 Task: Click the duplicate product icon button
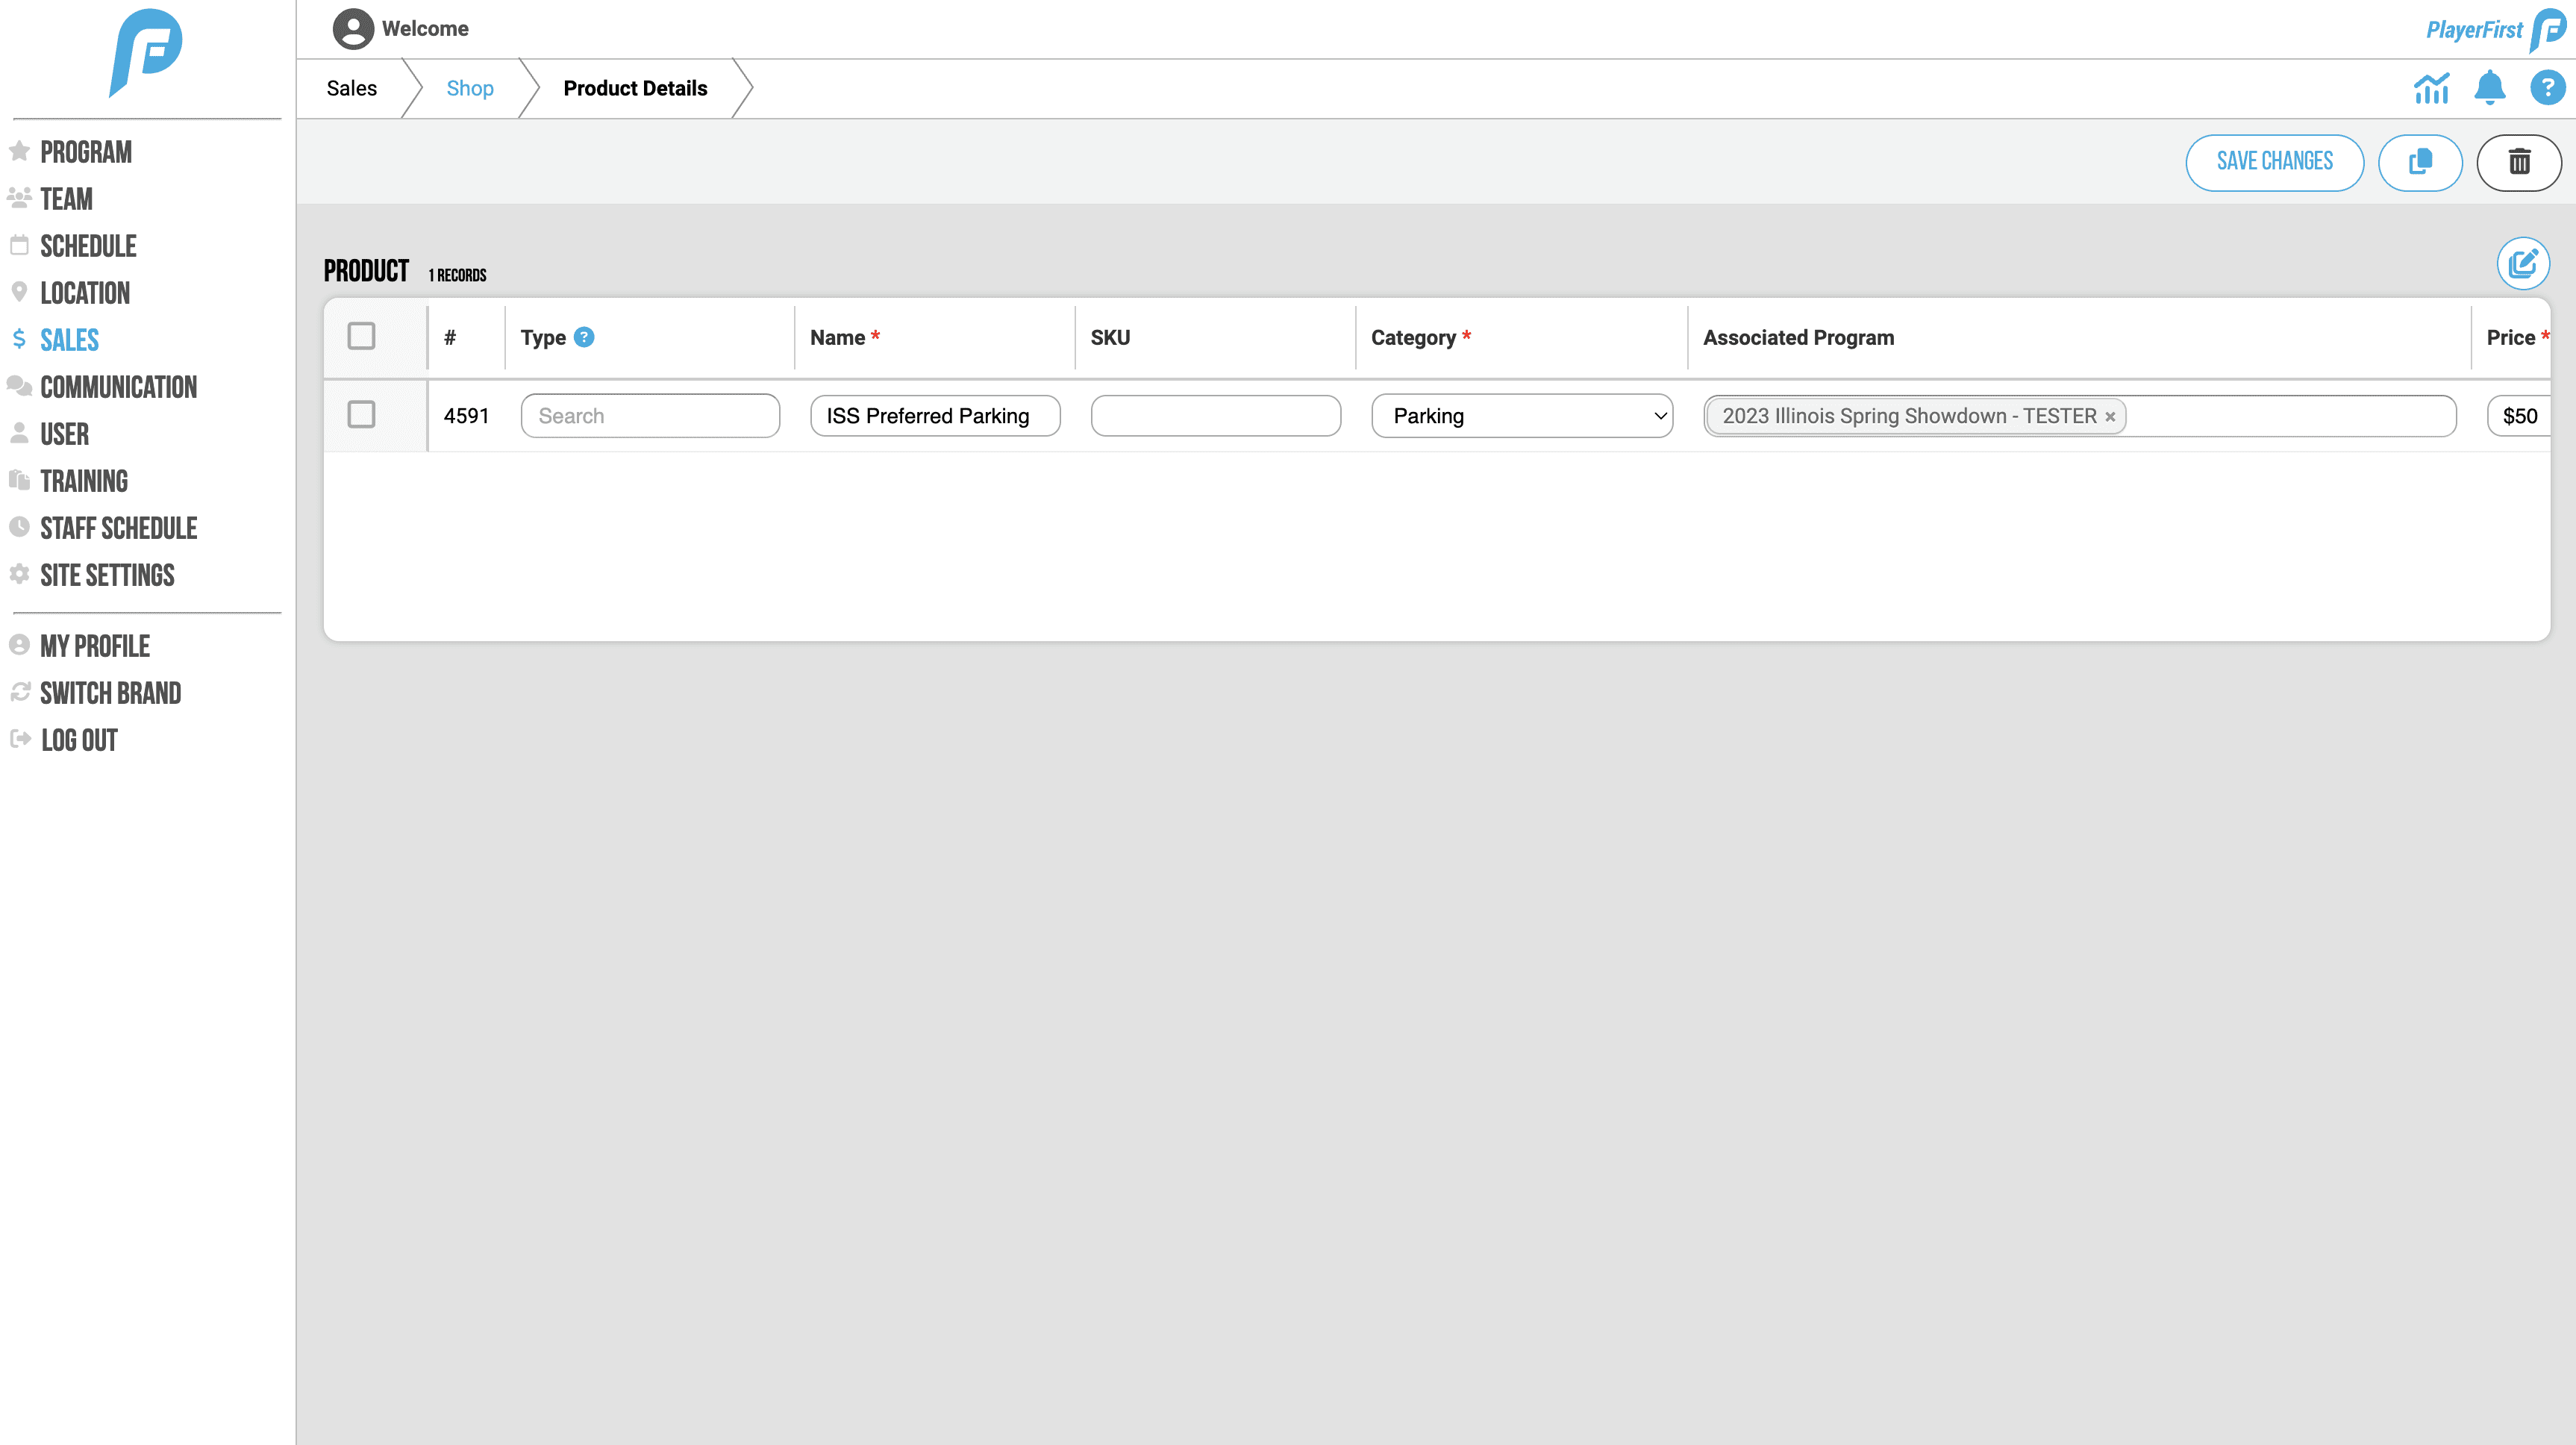[2419, 162]
